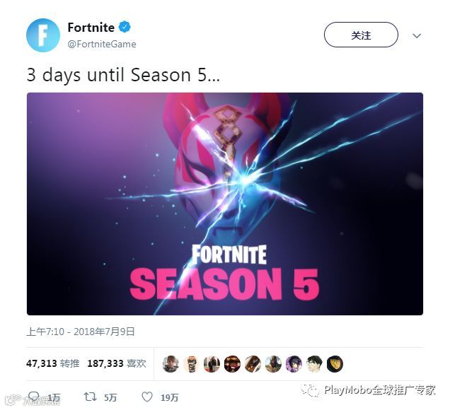This screenshot has height=410, width=450.
Task: View the 47,313 转推 retweets list
Action: (53, 363)
